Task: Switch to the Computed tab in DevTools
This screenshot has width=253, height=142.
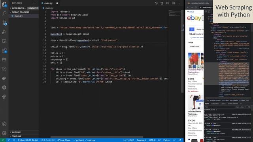Action: point(215,104)
